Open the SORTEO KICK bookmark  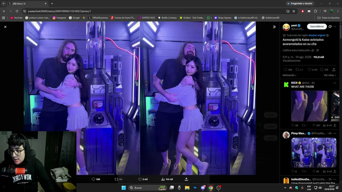pos(147,18)
